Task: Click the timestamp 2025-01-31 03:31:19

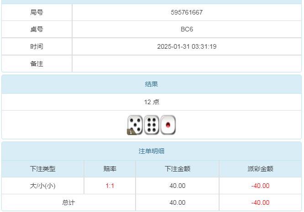Action: click(x=187, y=46)
